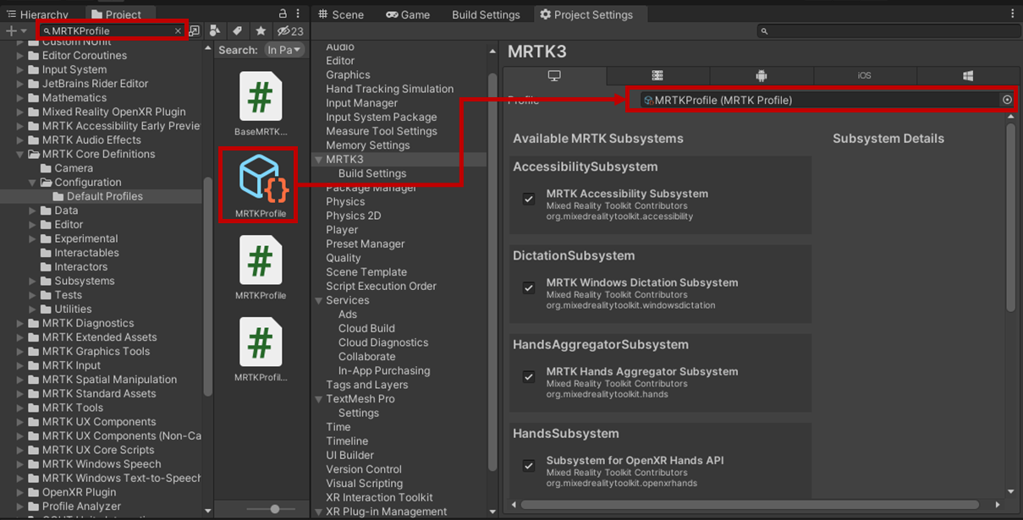Collapse the MRTK Core Definitions folder
The height and width of the screenshot is (520, 1023).
21,154
